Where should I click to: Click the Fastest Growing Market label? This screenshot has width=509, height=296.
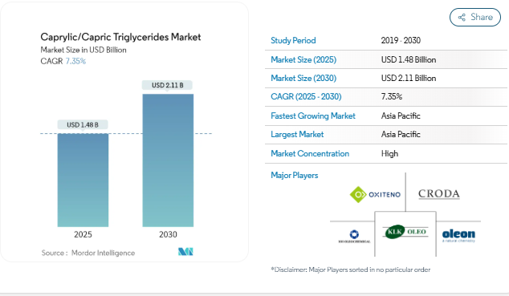coord(313,116)
